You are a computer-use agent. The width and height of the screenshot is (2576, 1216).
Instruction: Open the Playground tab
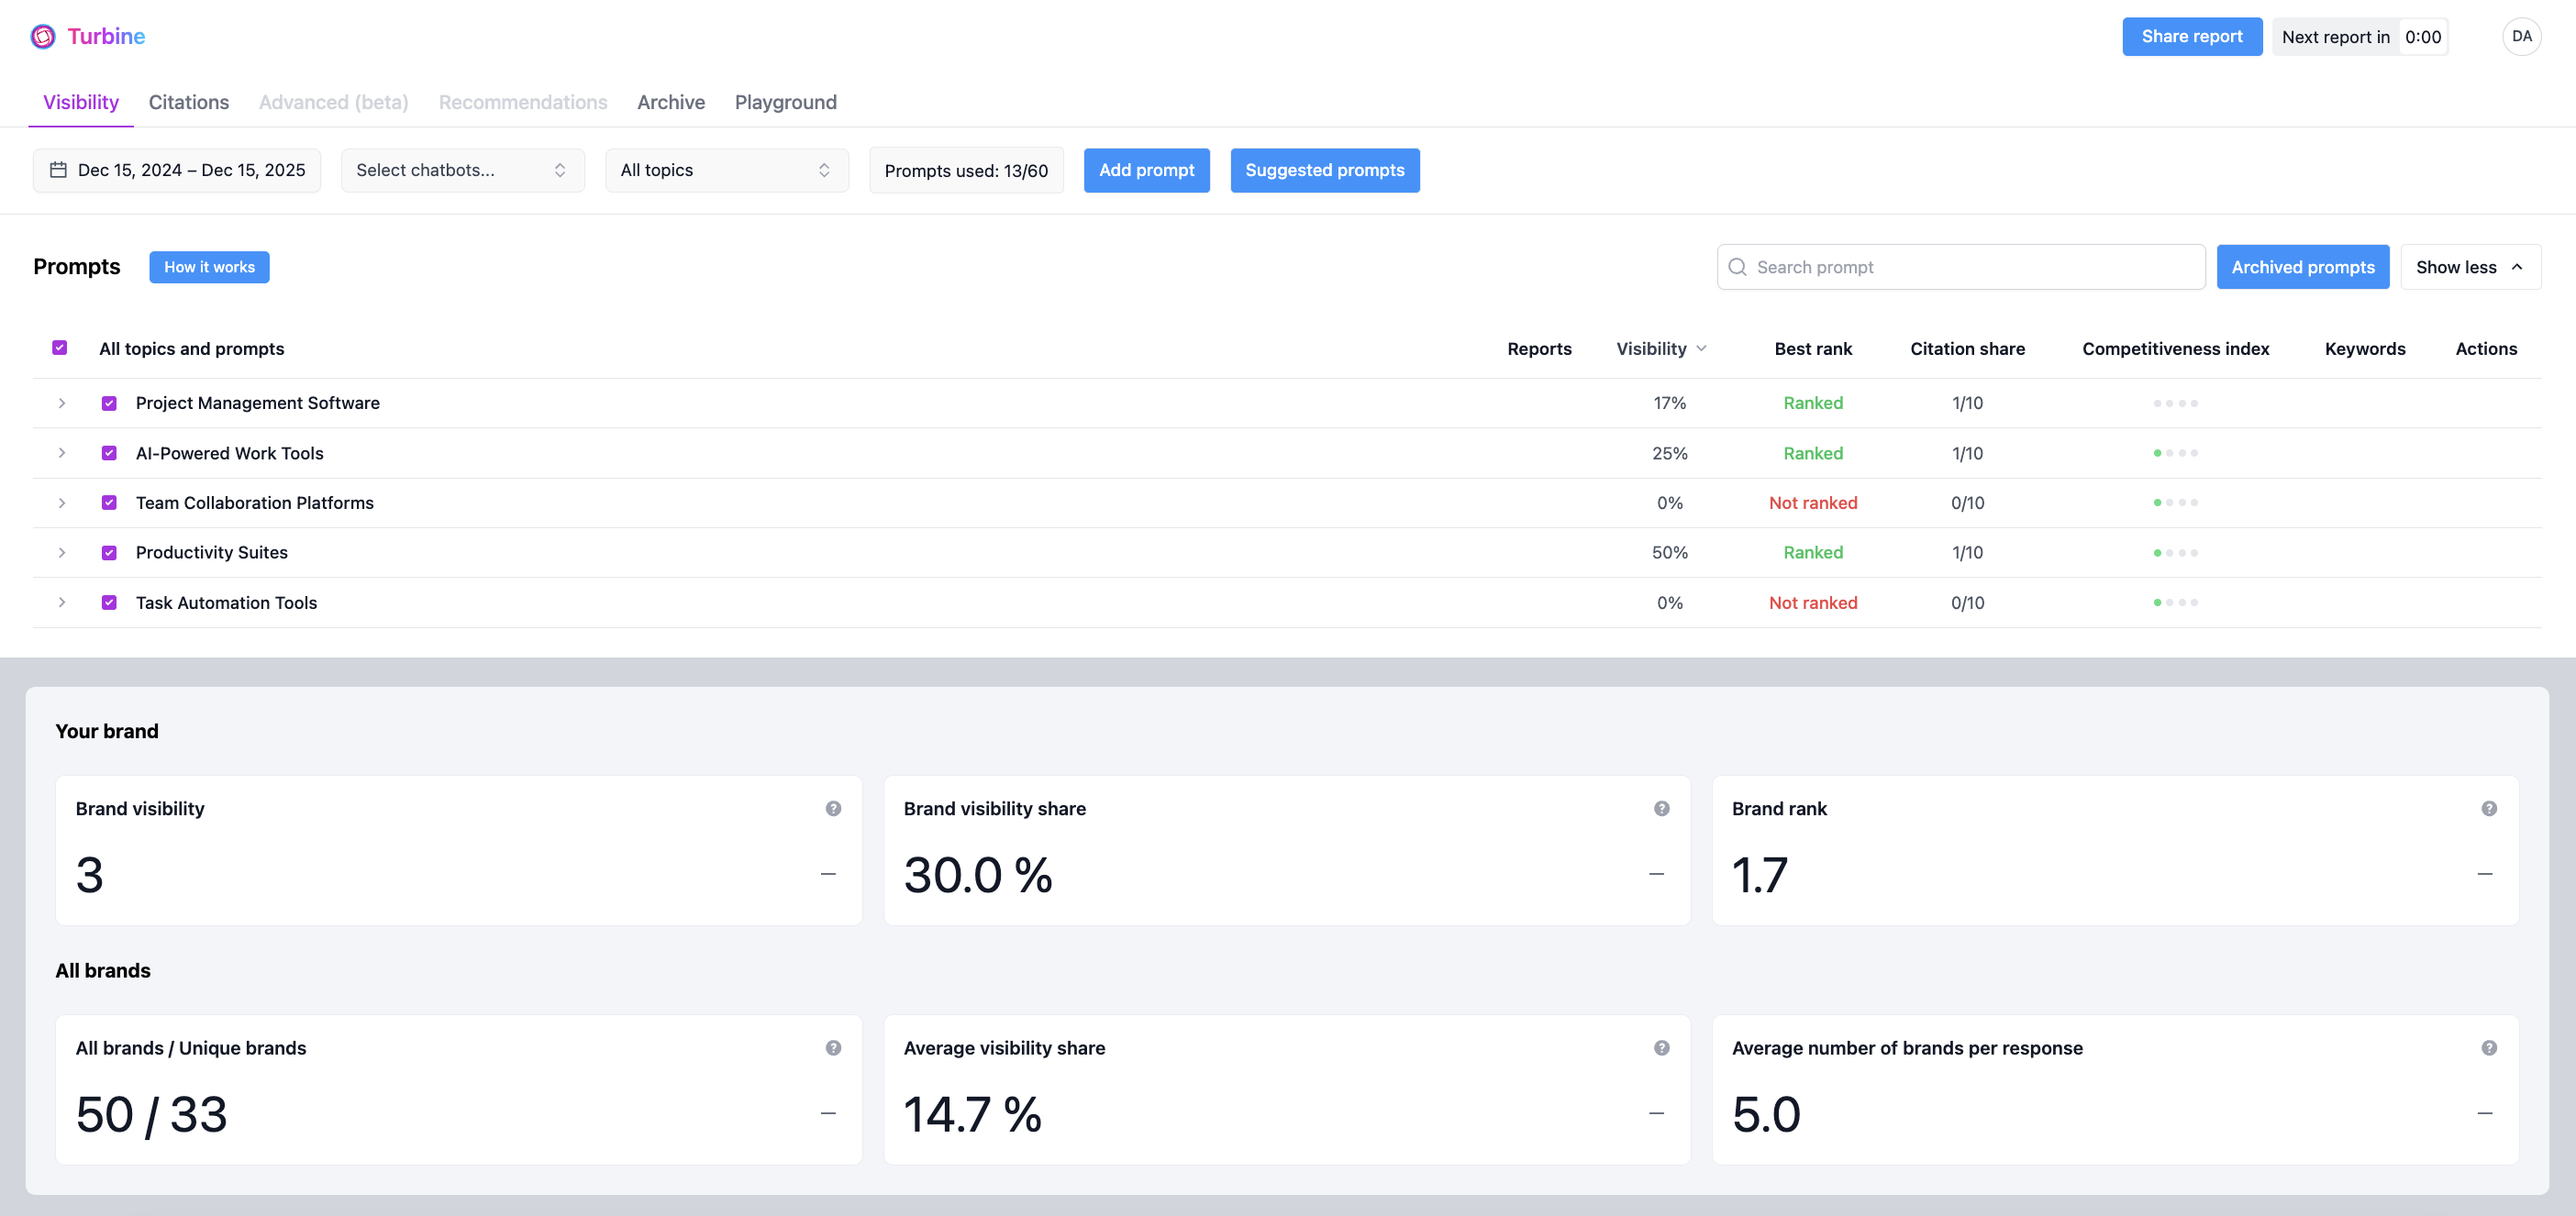pos(785,102)
